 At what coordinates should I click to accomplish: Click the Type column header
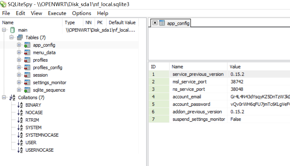(73, 22)
